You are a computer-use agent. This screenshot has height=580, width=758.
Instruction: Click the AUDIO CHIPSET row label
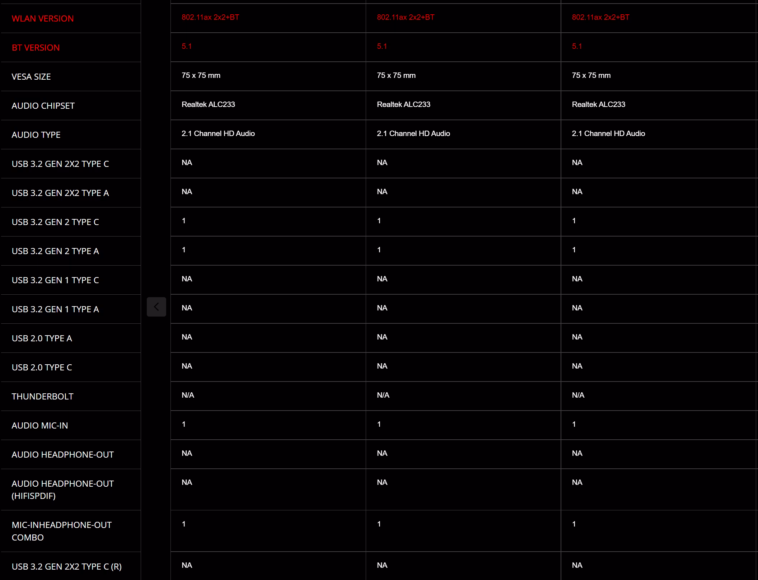click(x=43, y=106)
